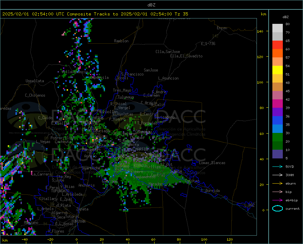This screenshot has width=303, height=244.
Task: Click the magenta eb+bip arrow icon
Action: pyautogui.click(x=277, y=200)
